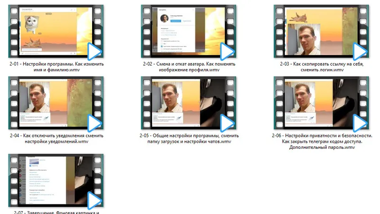Open video thumbnail 2-07 completion

pos(56,180)
